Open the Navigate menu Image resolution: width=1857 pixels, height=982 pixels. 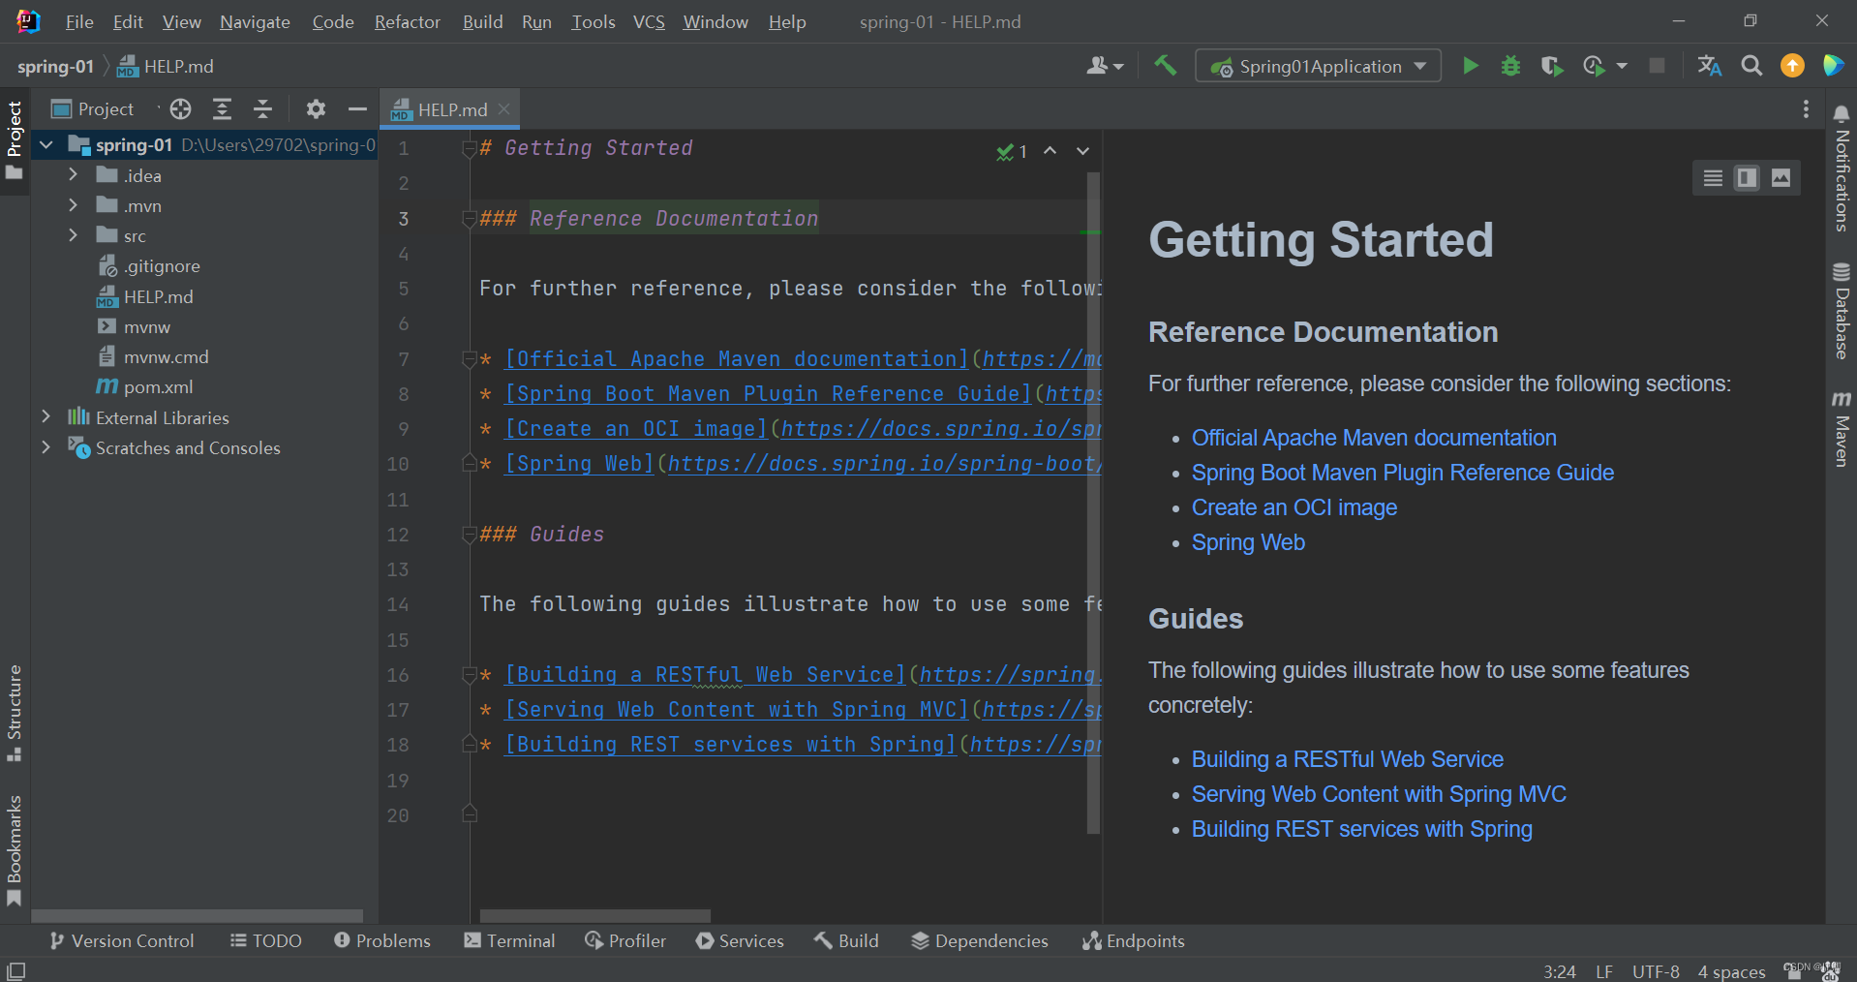tap(255, 21)
